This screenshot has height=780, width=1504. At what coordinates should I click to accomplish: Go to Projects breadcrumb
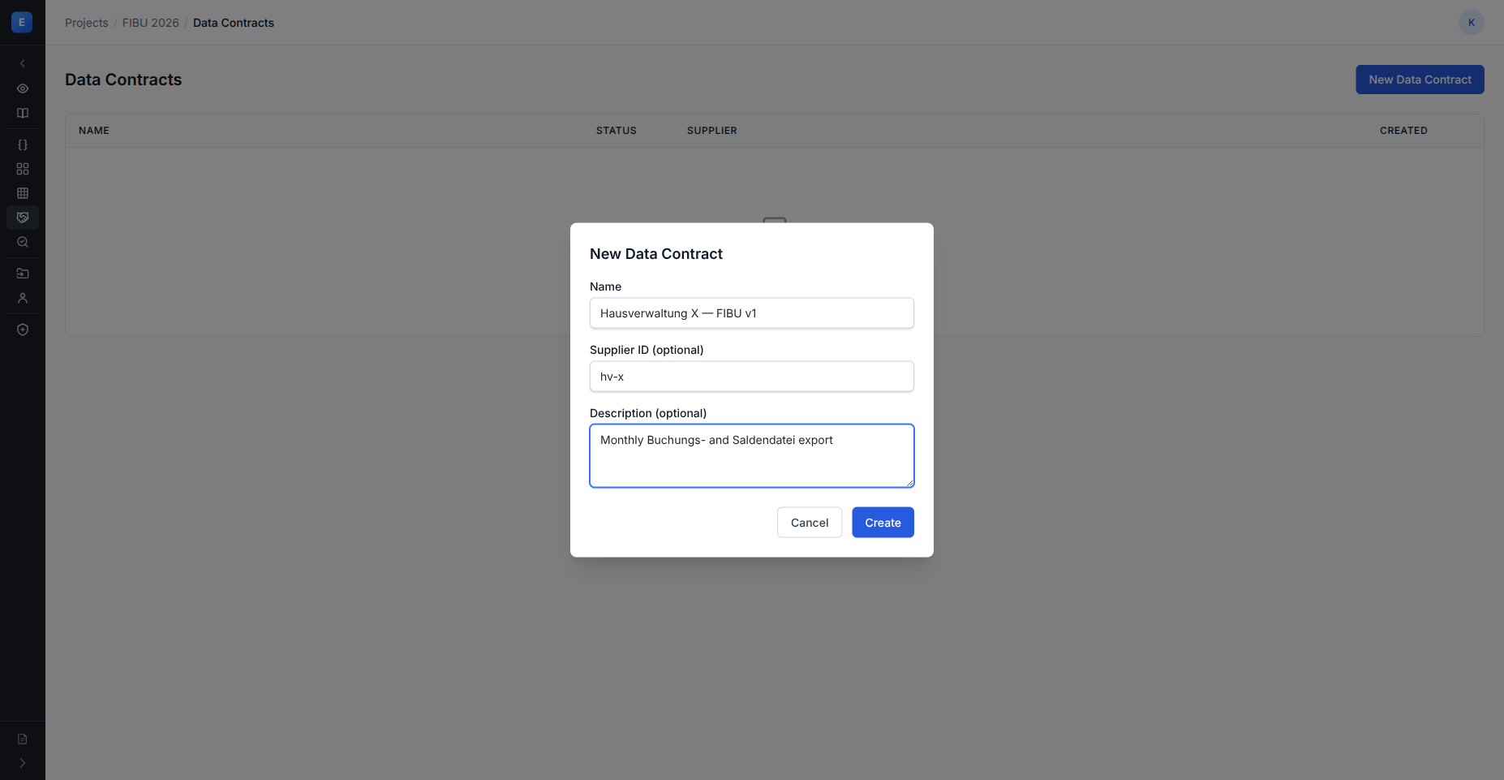[x=87, y=23]
